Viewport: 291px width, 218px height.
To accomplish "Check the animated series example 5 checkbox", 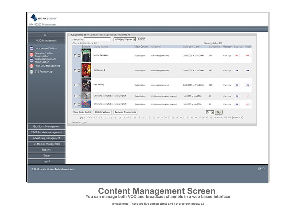I will click(x=75, y=96).
